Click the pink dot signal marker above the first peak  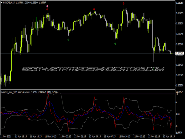[47, 6]
